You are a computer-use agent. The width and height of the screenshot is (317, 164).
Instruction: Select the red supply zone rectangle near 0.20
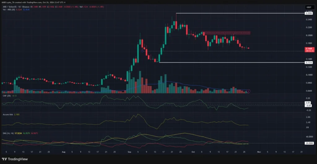tap(227, 33)
